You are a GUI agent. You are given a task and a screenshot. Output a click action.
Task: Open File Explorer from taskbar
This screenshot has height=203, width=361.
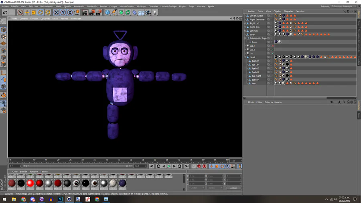click(14, 199)
